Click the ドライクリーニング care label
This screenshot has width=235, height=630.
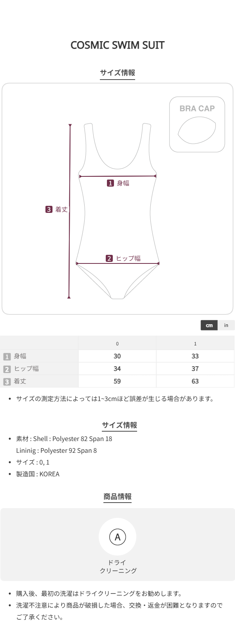(x=117, y=566)
